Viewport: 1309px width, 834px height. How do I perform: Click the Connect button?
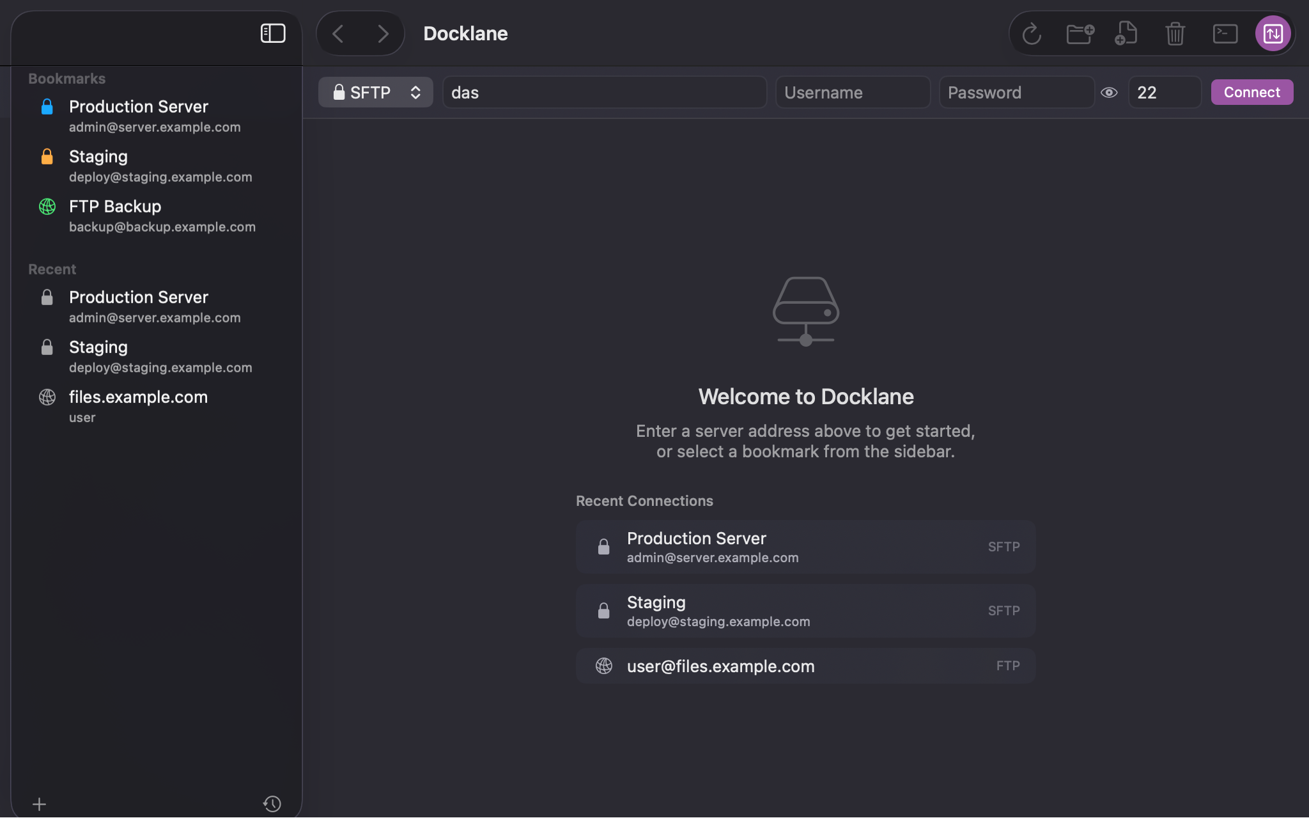coord(1252,92)
